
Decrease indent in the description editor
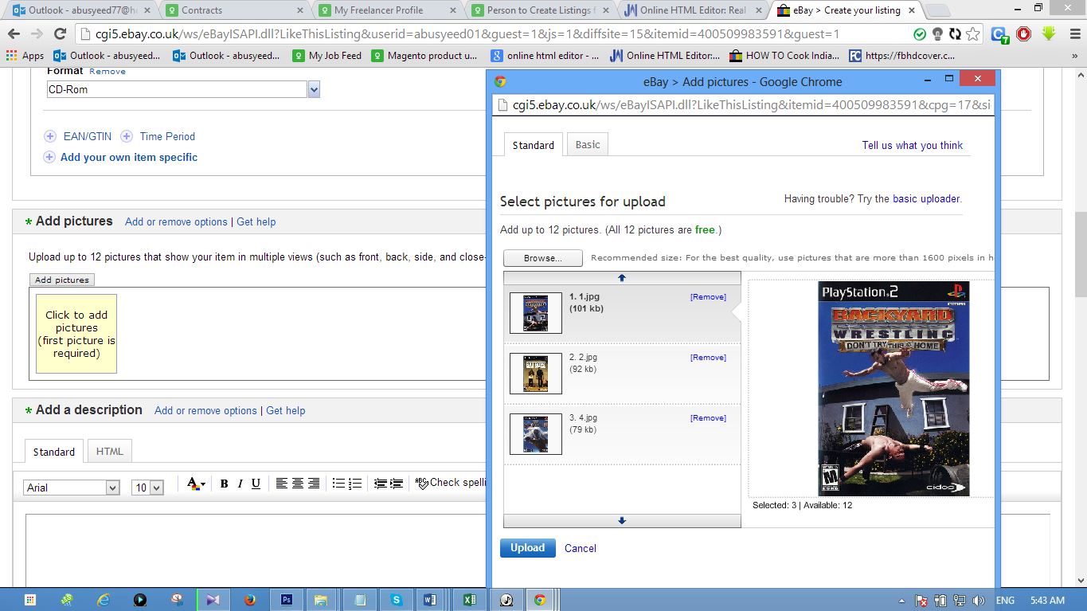(x=380, y=484)
